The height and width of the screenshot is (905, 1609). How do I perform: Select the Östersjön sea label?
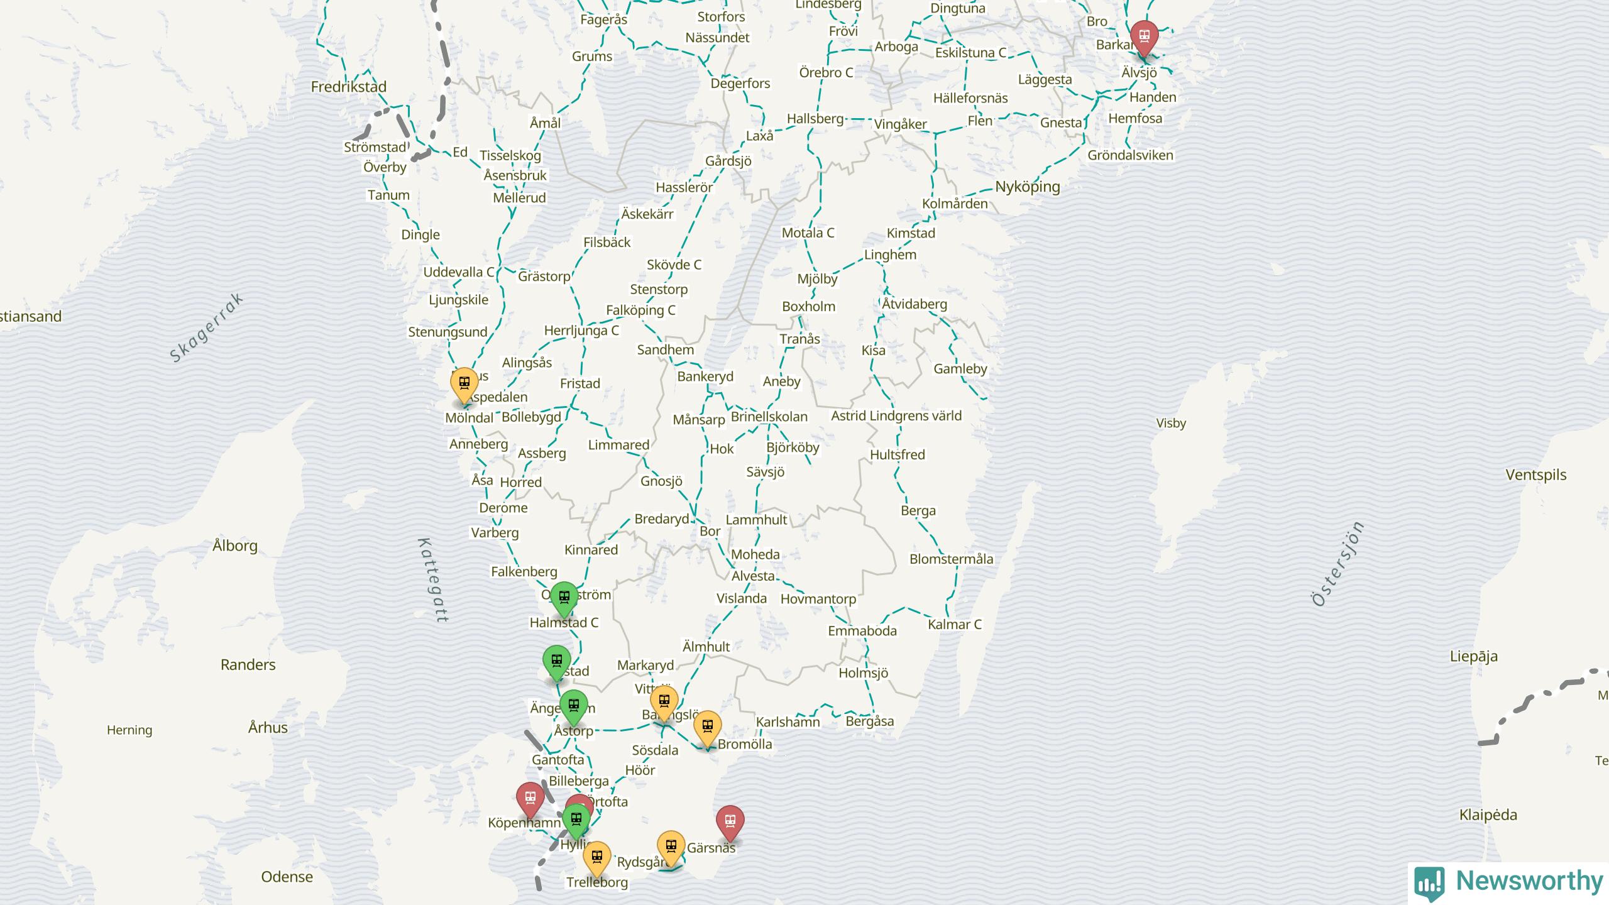coord(1338,564)
